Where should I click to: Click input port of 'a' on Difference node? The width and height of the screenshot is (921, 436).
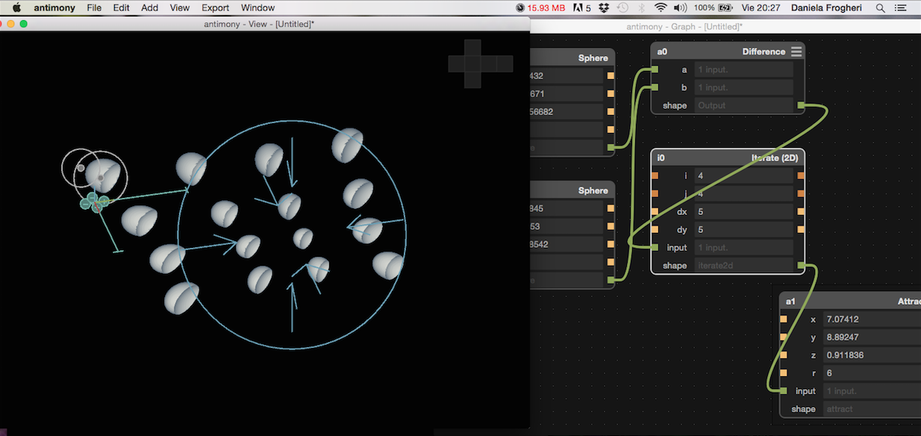click(x=655, y=69)
